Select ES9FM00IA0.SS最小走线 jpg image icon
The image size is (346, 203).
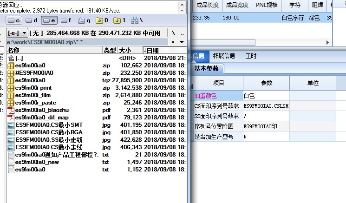(x=11, y=140)
